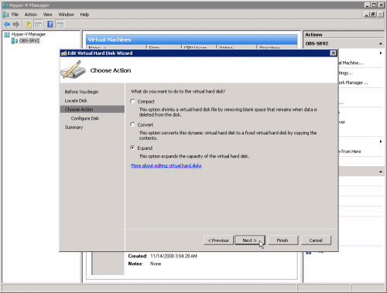This screenshot has width=387, height=293.
Task: Expand the first submenu arrow in Actions pane
Action: [x=381, y=53]
